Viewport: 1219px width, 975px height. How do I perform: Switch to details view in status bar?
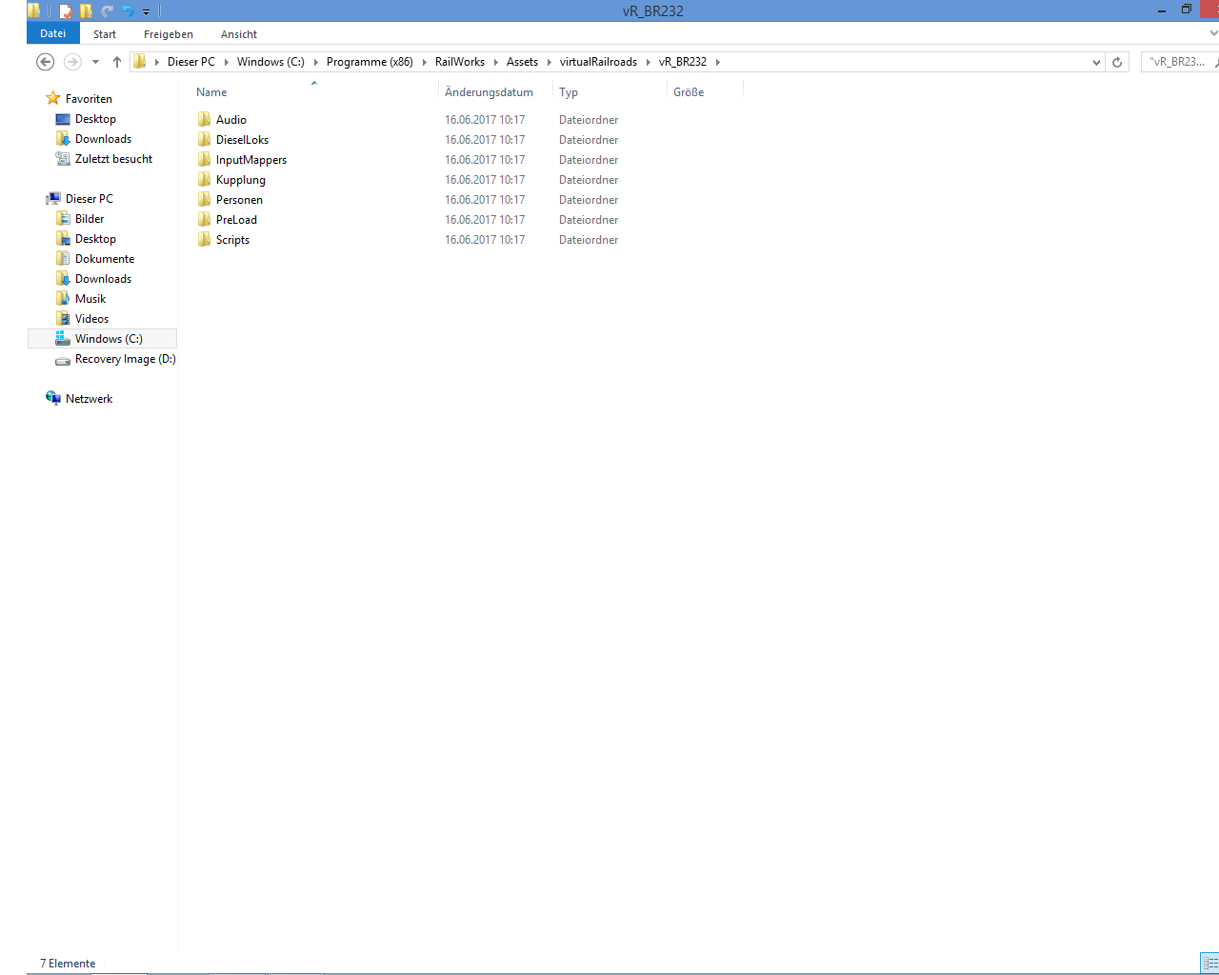click(x=1209, y=964)
